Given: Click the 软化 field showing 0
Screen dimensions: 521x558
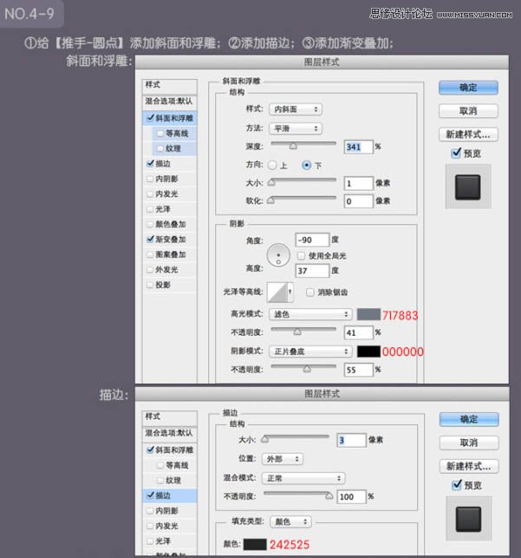Looking at the screenshot, I should pyautogui.click(x=359, y=201).
